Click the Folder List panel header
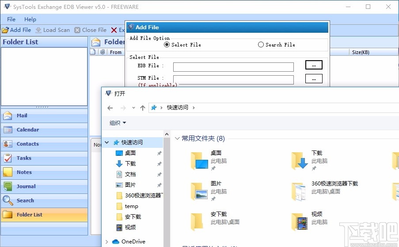The width and height of the screenshot is (399, 247). [44, 42]
